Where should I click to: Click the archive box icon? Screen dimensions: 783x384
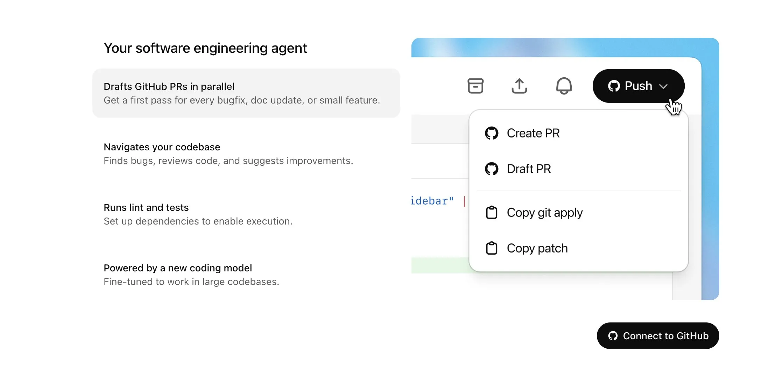(x=475, y=86)
